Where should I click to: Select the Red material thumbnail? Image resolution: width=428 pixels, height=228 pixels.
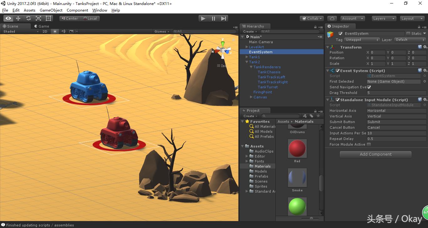point(297,148)
